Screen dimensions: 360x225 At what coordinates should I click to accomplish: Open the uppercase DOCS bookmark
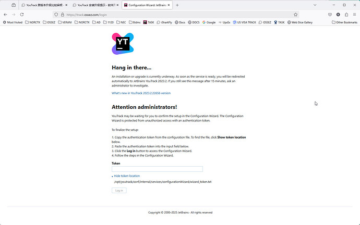(x=194, y=22)
